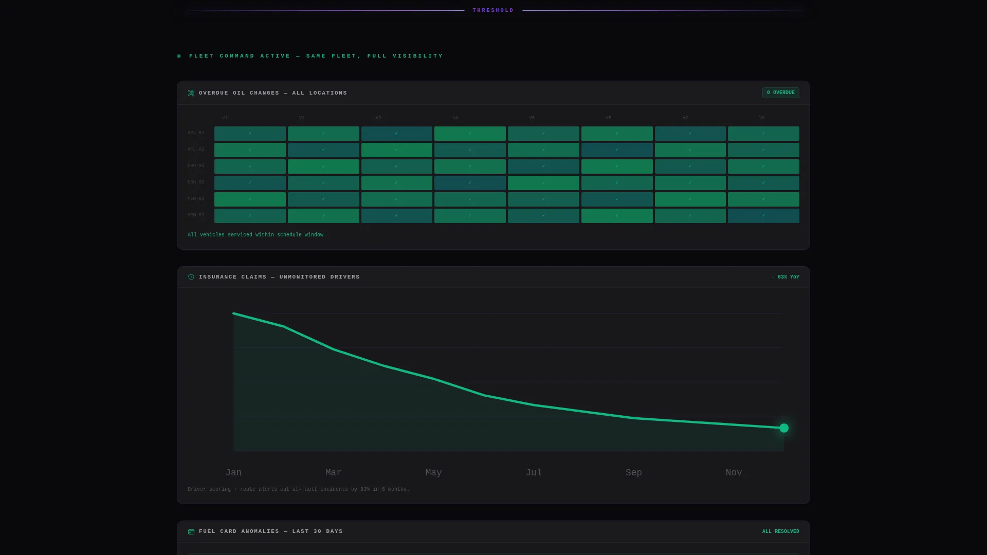Click the NSH-01 row label
Image resolution: width=987 pixels, height=555 pixels.
click(196, 166)
